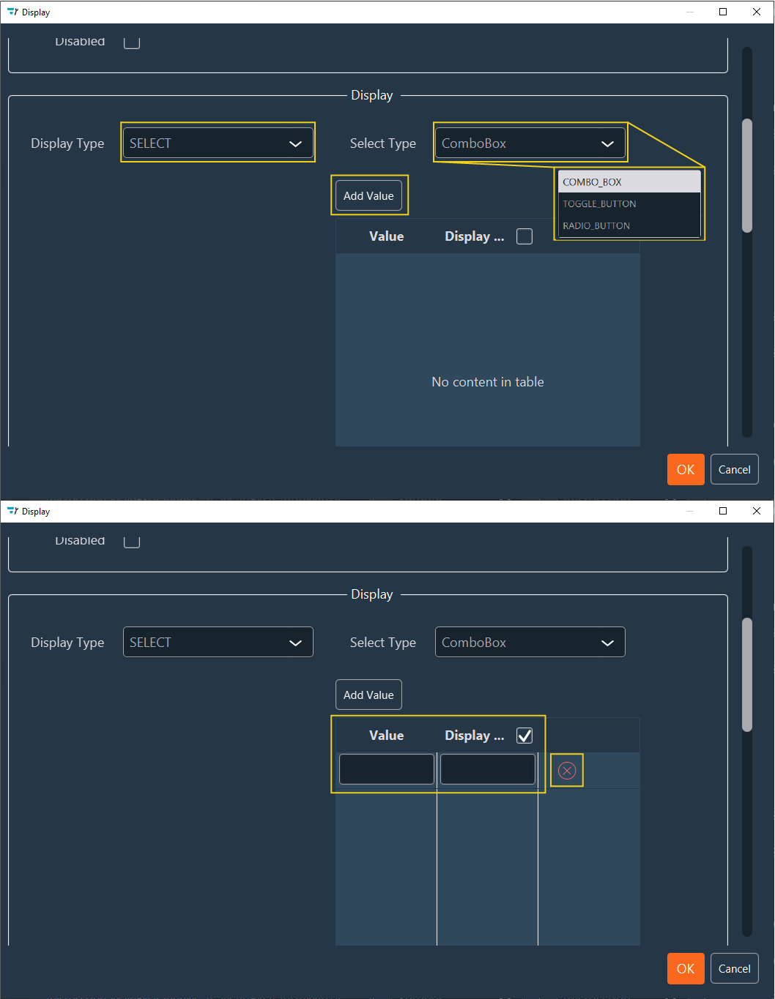Delete the table row via red X icon
This screenshot has width=775, height=999.
(x=566, y=769)
